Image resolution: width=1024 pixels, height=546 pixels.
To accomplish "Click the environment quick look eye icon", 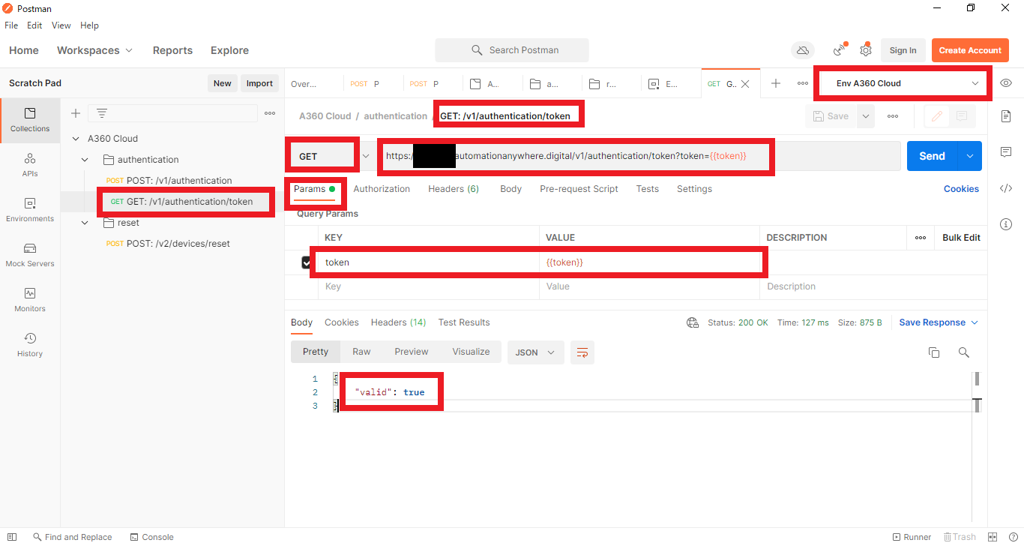I will tap(1006, 83).
